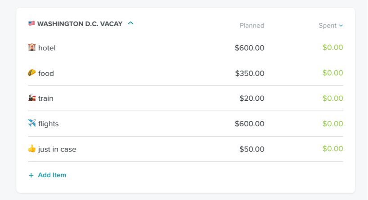Click the flights spent amount $0.00
The image size is (368, 200).
tap(333, 124)
